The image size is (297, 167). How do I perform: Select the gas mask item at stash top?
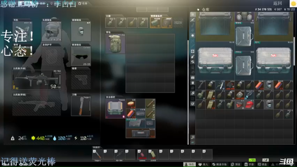[244, 17]
